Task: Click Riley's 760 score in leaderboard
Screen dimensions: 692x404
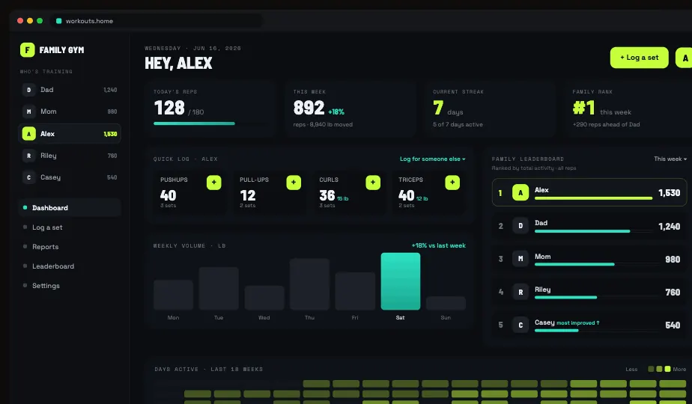Action: [x=673, y=292]
